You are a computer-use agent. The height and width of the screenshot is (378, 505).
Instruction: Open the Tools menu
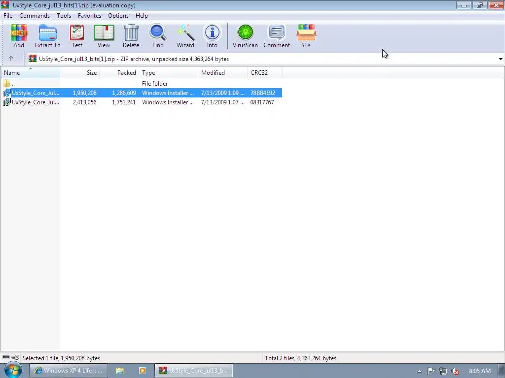point(64,15)
